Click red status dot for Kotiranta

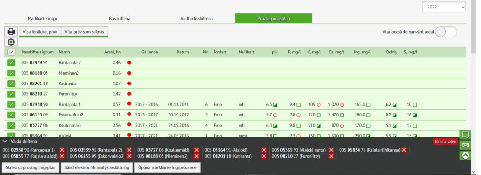tap(129, 84)
